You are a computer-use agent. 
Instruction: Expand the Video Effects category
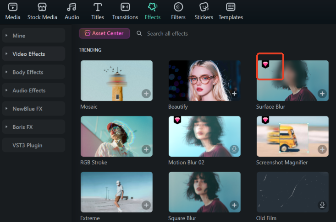click(6, 54)
